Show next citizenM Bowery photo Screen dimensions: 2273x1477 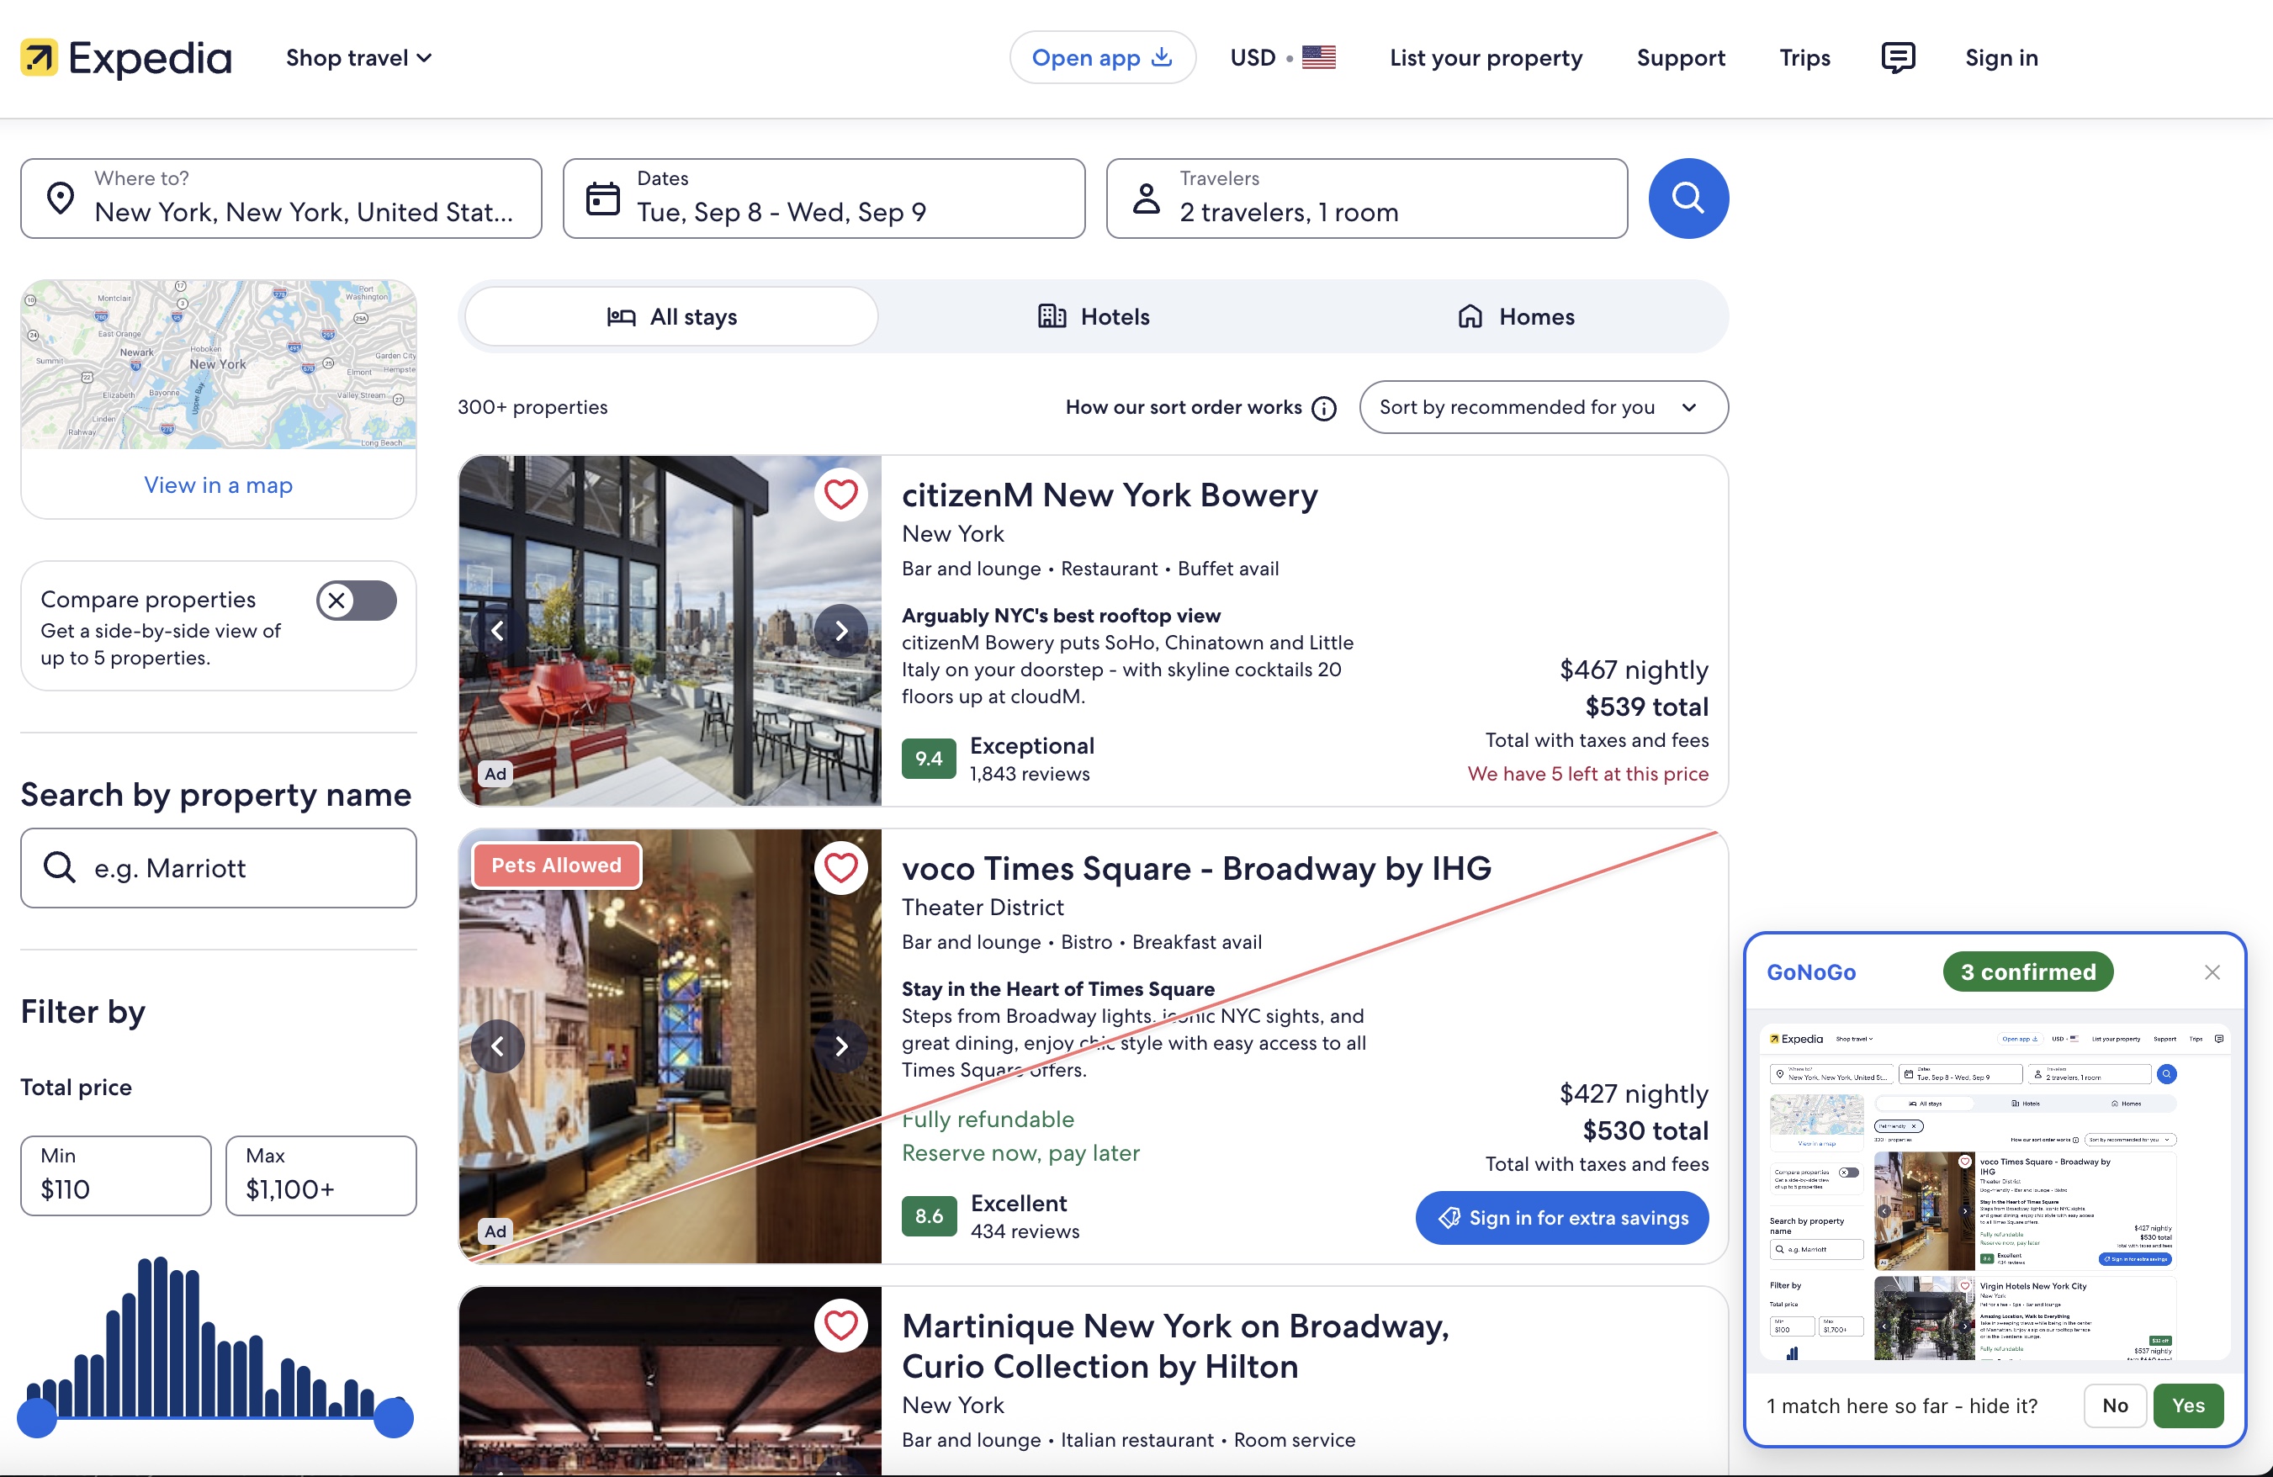point(840,630)
